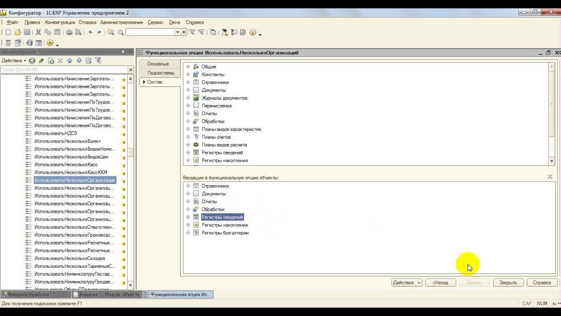
Task: Click NUM indicator in status bar
Action: [542, 303]
